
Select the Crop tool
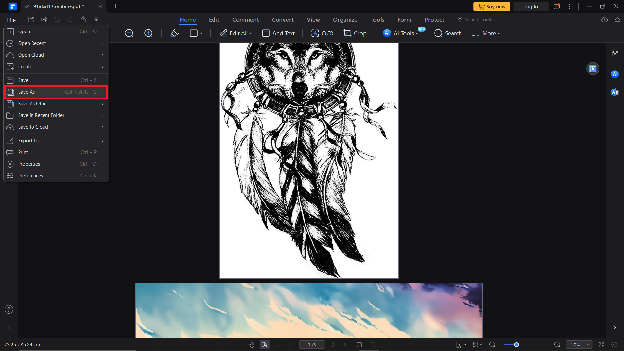point(355,33)
